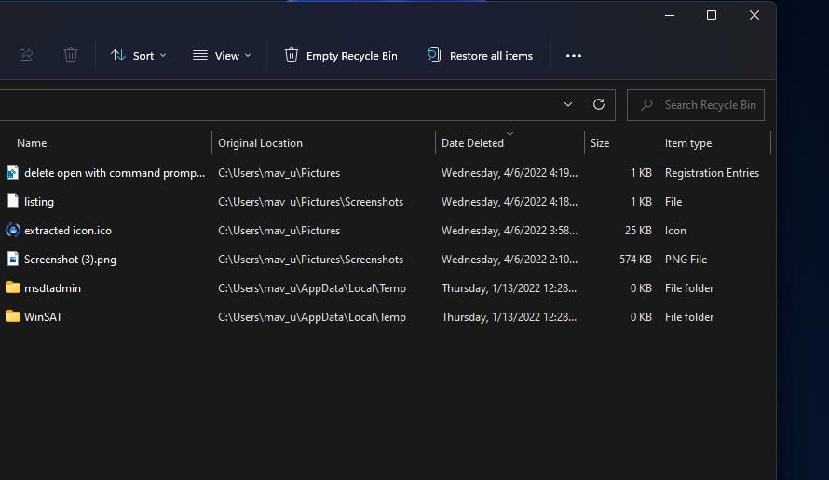Select the file named listing
The image size is (829, 480).
click(x=39, y=202)
